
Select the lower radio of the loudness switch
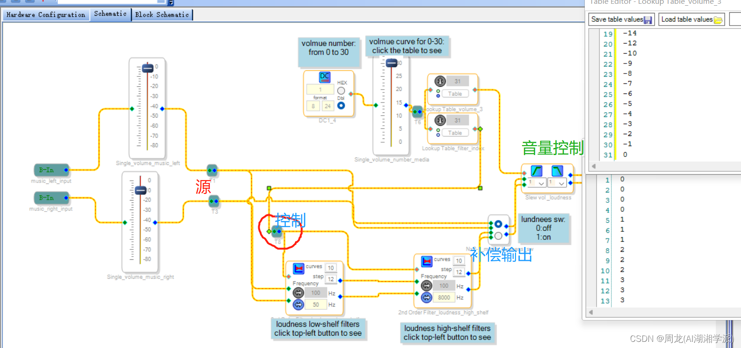click(x=498, y=236)
